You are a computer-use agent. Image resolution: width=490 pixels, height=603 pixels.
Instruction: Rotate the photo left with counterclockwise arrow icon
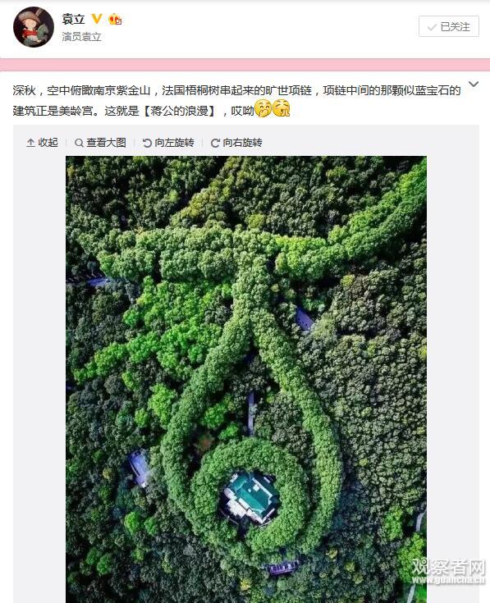[x=147, y=143]
